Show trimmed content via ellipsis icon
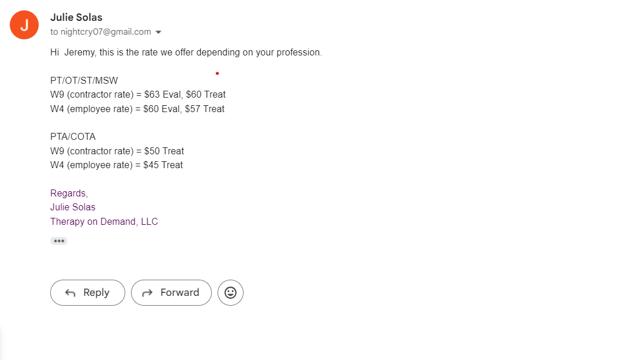Screen dimensions: 625x360 (x=59, y=241)
